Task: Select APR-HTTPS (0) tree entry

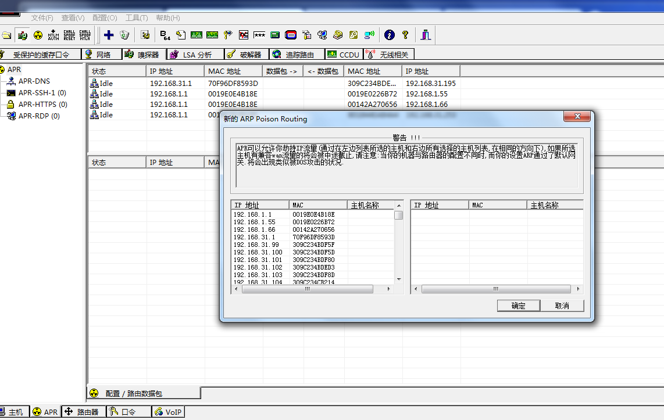Action: (42, 105)
